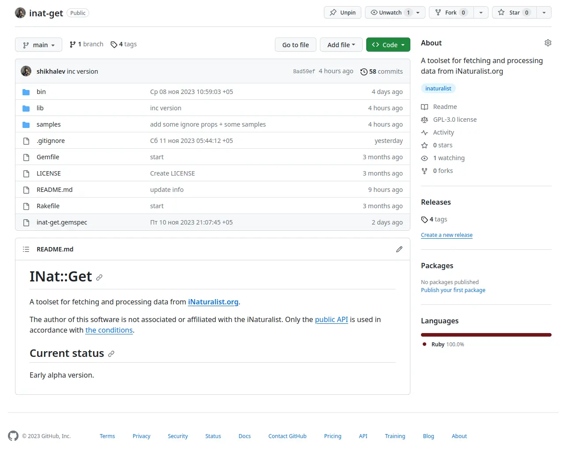Image resolution: width=567 pixels, height=461 pixels.
Task: Open Blog in the footer
Action: pos(428,436)
